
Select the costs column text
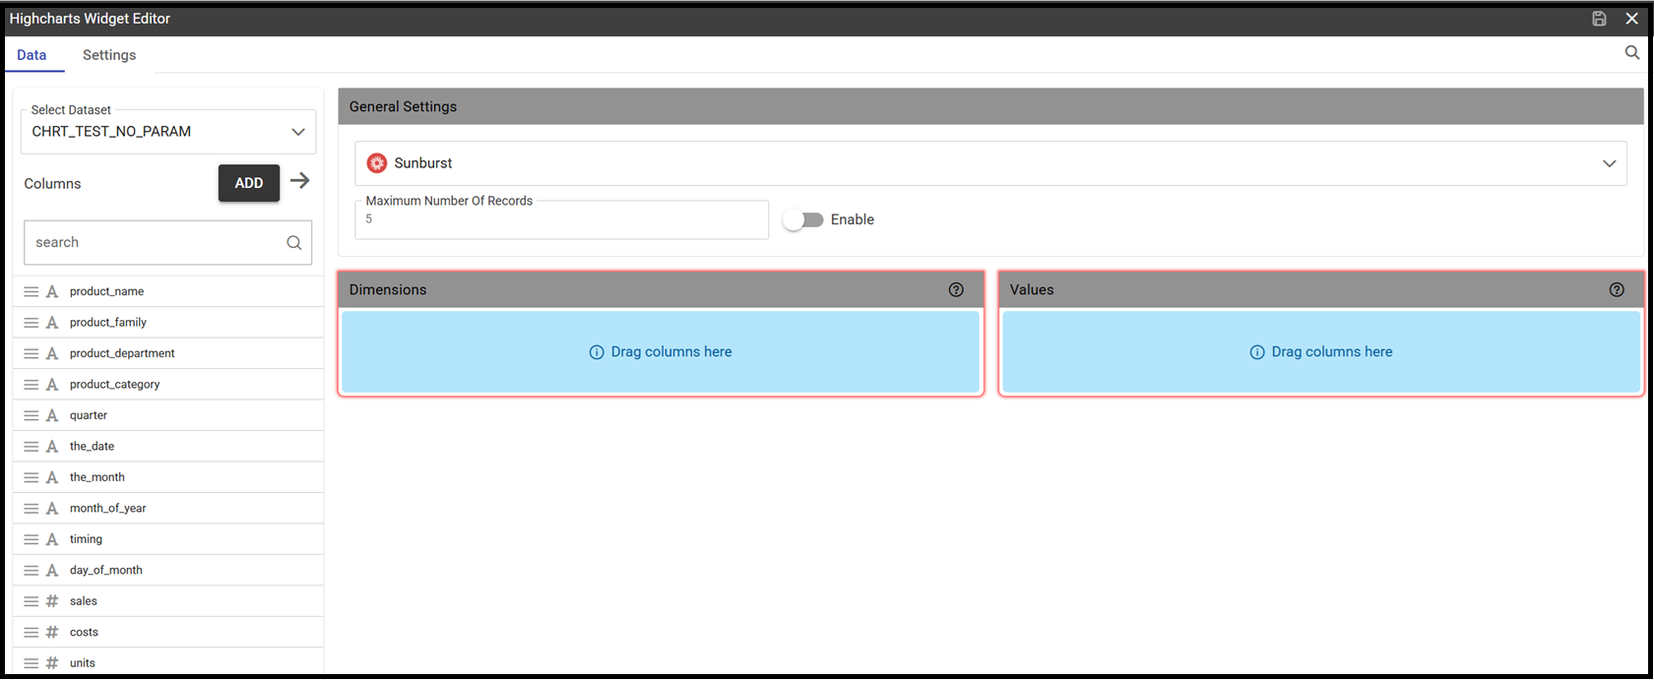tap(84, 633)
